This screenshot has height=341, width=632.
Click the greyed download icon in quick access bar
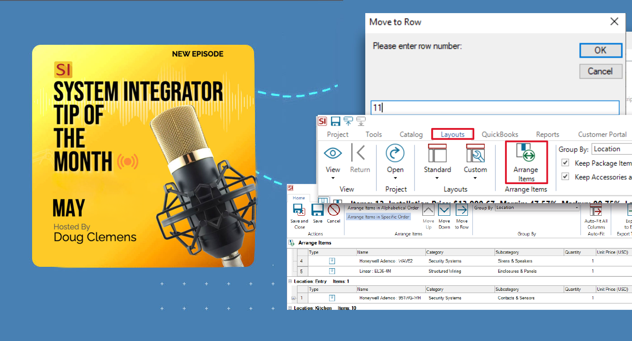click(x=361, y=121)
